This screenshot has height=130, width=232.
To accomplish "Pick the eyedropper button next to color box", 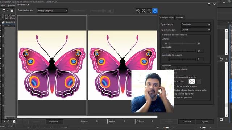I will (199, 81).
